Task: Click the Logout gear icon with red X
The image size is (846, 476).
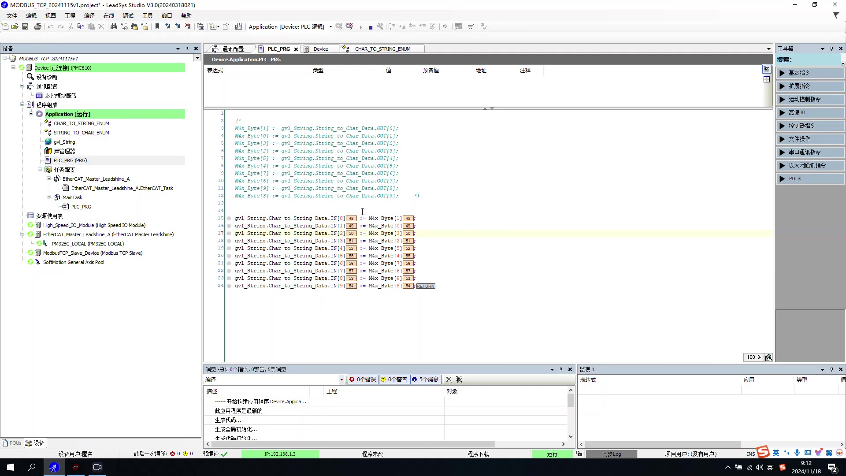Action: tap(349, 26)
